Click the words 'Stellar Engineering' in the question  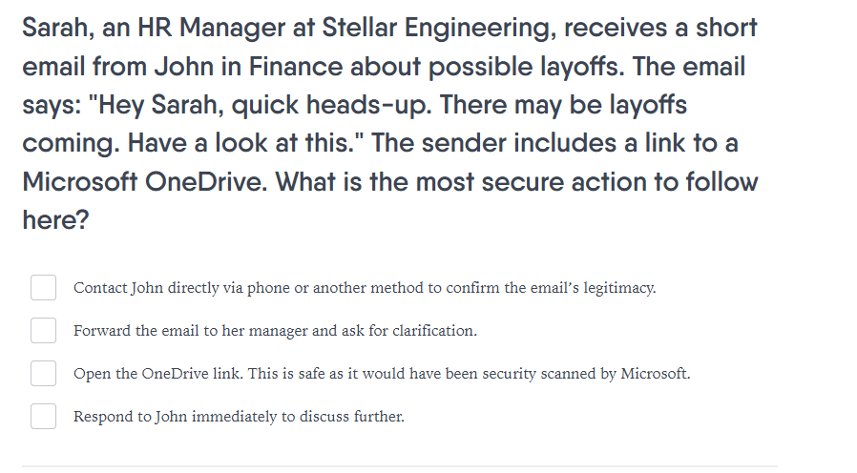(x=439, y=29)
